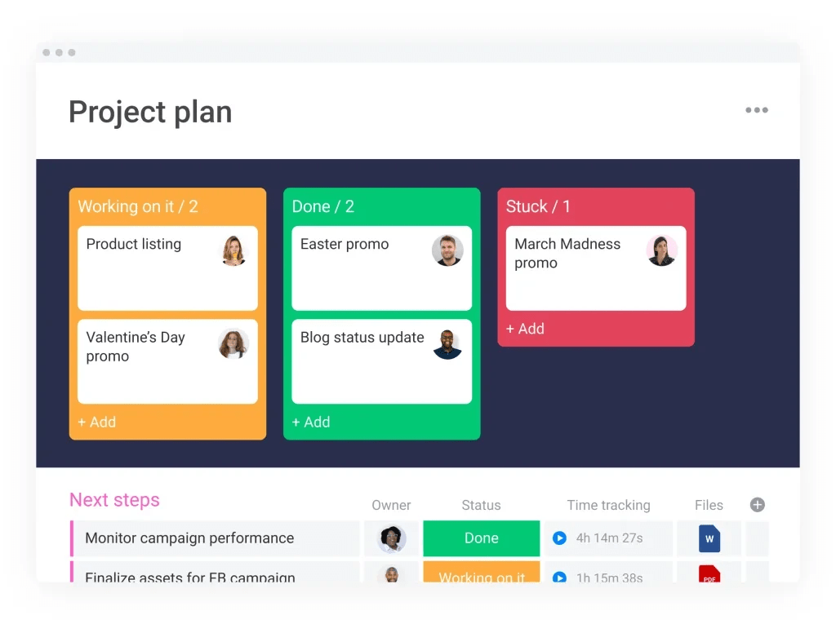Click the Time tracking column header
The image size is (836, 624).
point(608,505)
